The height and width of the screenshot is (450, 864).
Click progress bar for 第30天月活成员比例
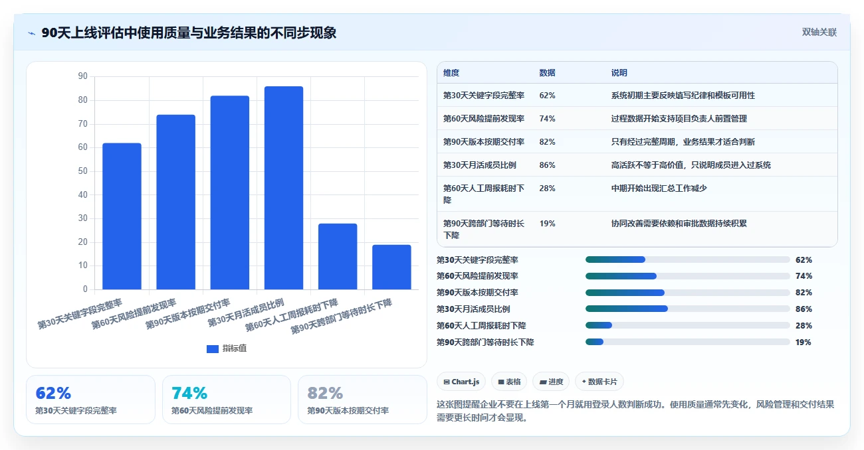coord(687,309)
